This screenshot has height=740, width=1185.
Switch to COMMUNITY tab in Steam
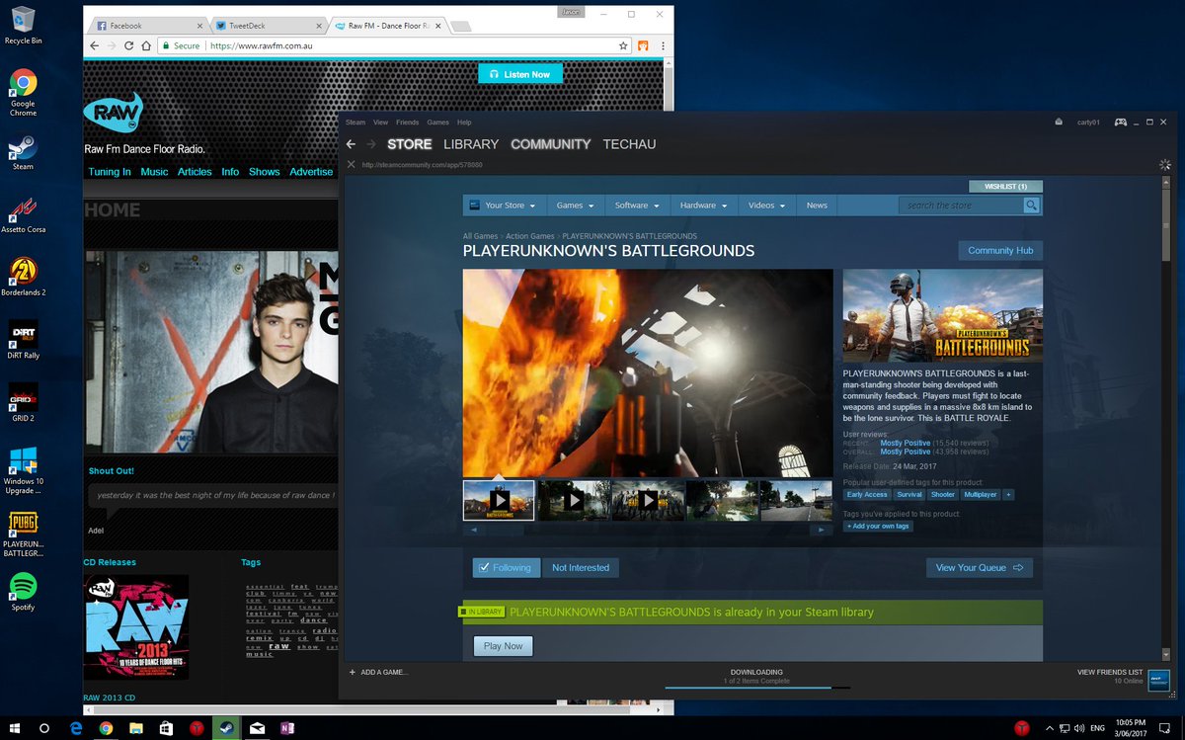550,144
